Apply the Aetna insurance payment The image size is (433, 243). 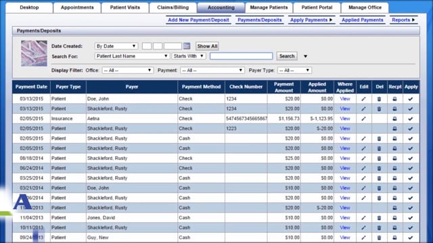pos(411,119)
